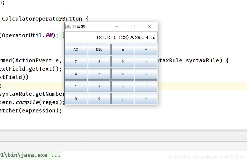Click digit 6 on calculator keypad

[123, 74]
